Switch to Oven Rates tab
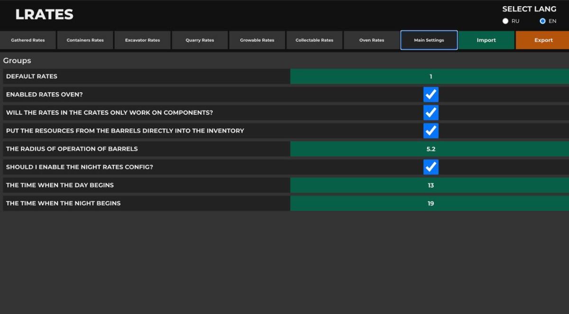Viewport: 569px width, 314px height. click(x=372, y=40)
